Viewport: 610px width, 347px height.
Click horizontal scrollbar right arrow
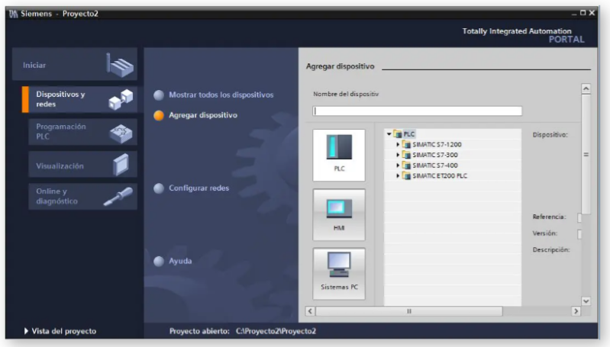pos(576,311)
